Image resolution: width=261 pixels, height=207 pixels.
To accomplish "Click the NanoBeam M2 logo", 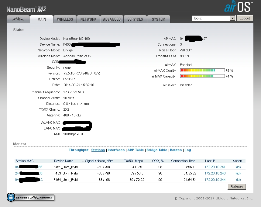I will pos(26,9).
